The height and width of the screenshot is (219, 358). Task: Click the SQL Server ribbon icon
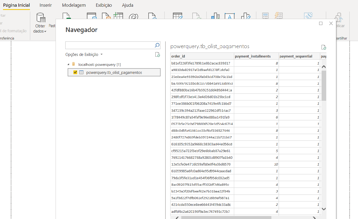pos(106,16)
